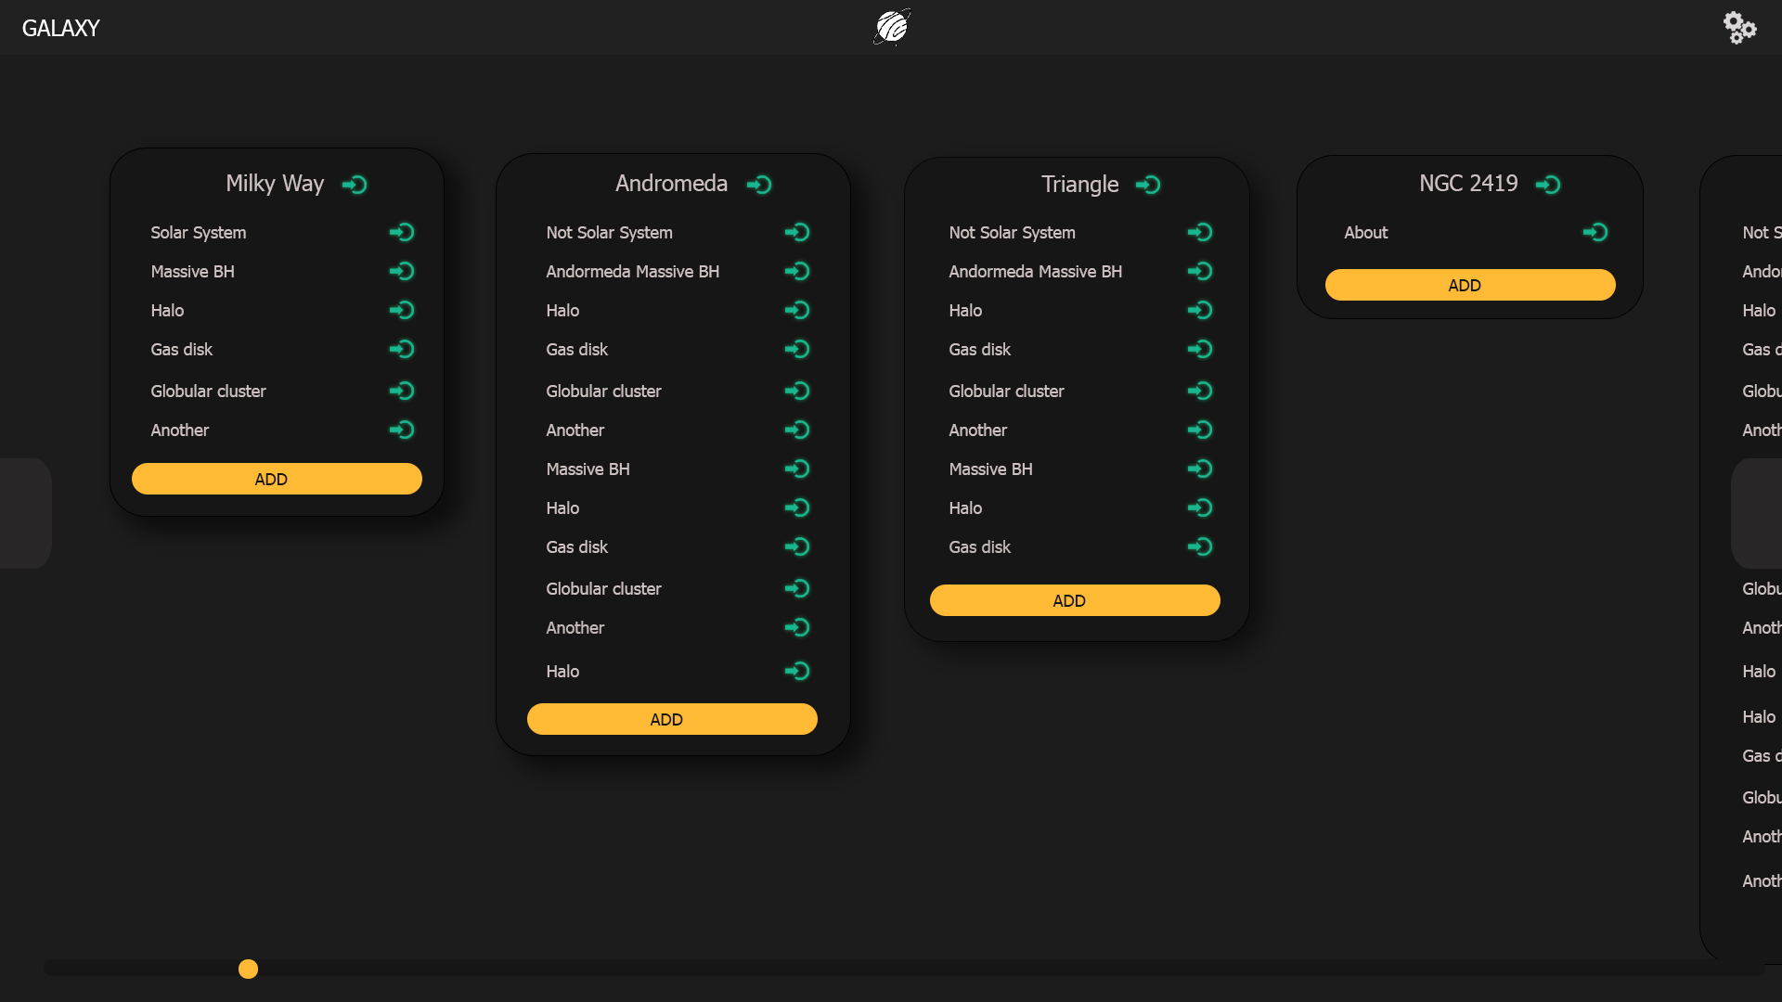1782x1002 pixels.
Task: Open Globular cluster arrow in Milky Way
Action: point(402,391)
